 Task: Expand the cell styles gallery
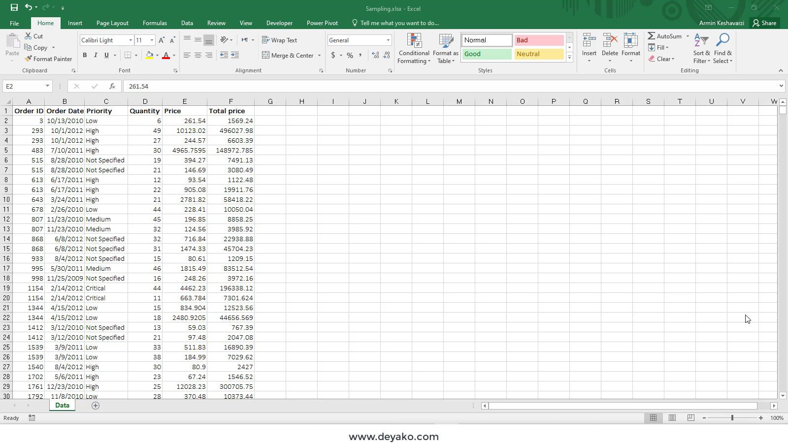[x=570, y=58]
